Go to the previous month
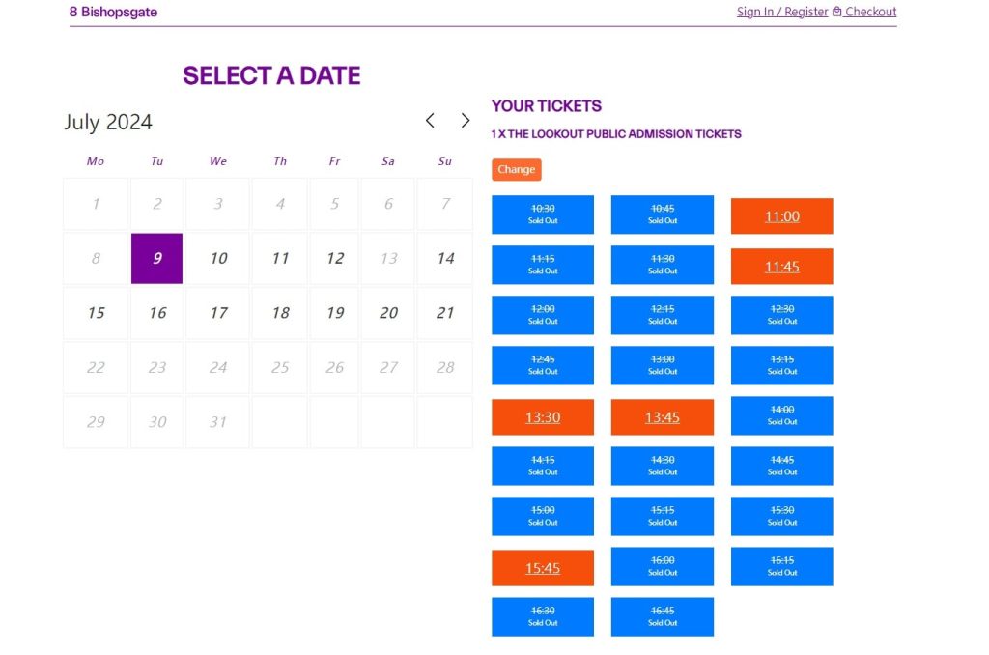Screen dimensions: 989x655 click(x=430, y=121)
